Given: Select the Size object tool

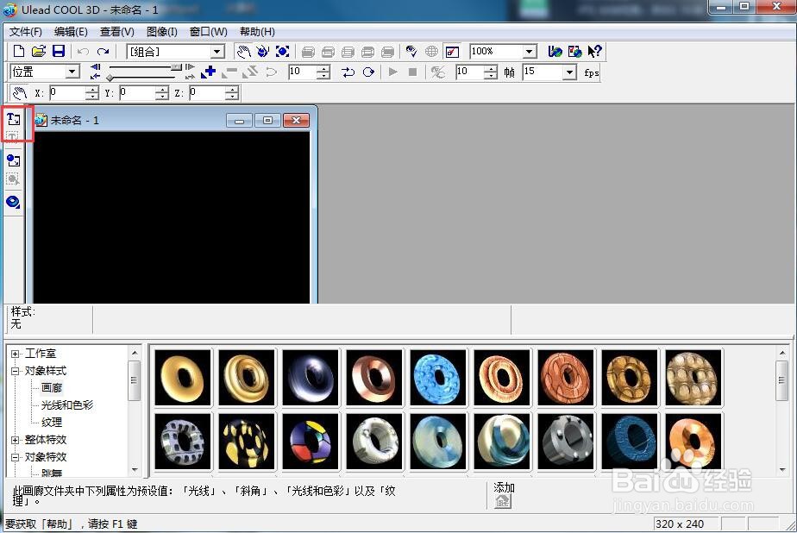Looking at the screenshot, I should tap(282, 52).
